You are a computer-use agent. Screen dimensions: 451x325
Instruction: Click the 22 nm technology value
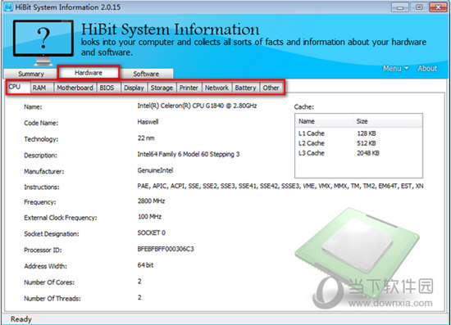(x=146, y=138)
